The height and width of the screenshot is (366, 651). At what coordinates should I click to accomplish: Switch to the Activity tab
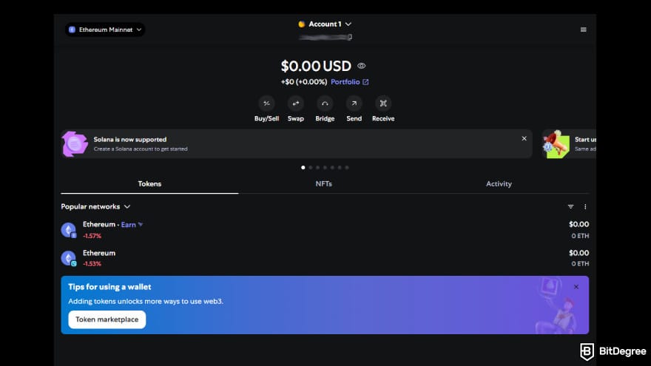point(499,184)
